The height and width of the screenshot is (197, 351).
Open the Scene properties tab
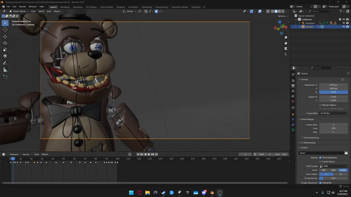pos(293,96)
